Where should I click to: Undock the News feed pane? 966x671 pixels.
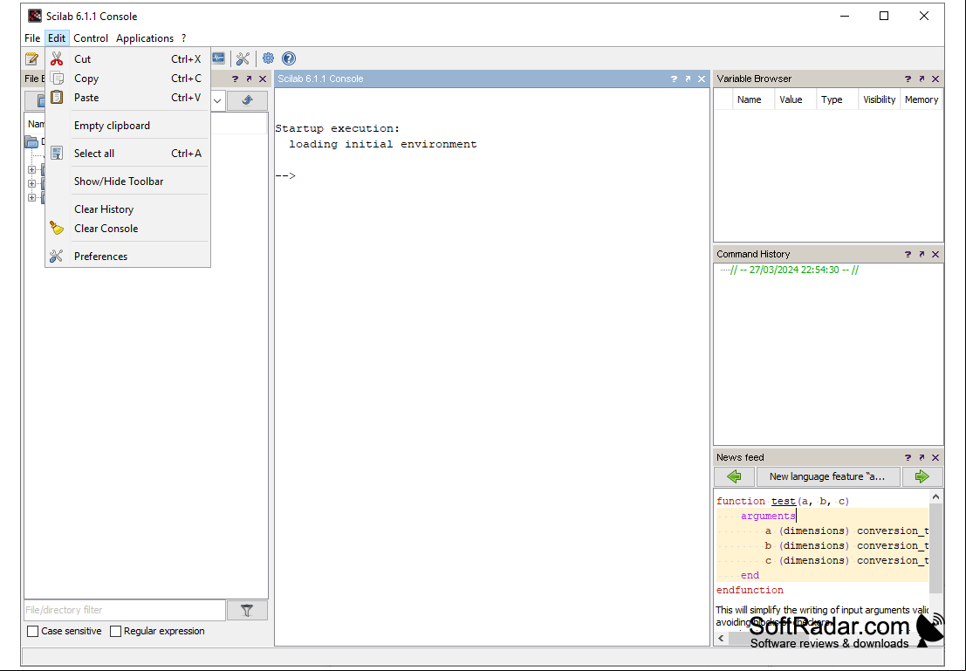click(x=921, y=457)
